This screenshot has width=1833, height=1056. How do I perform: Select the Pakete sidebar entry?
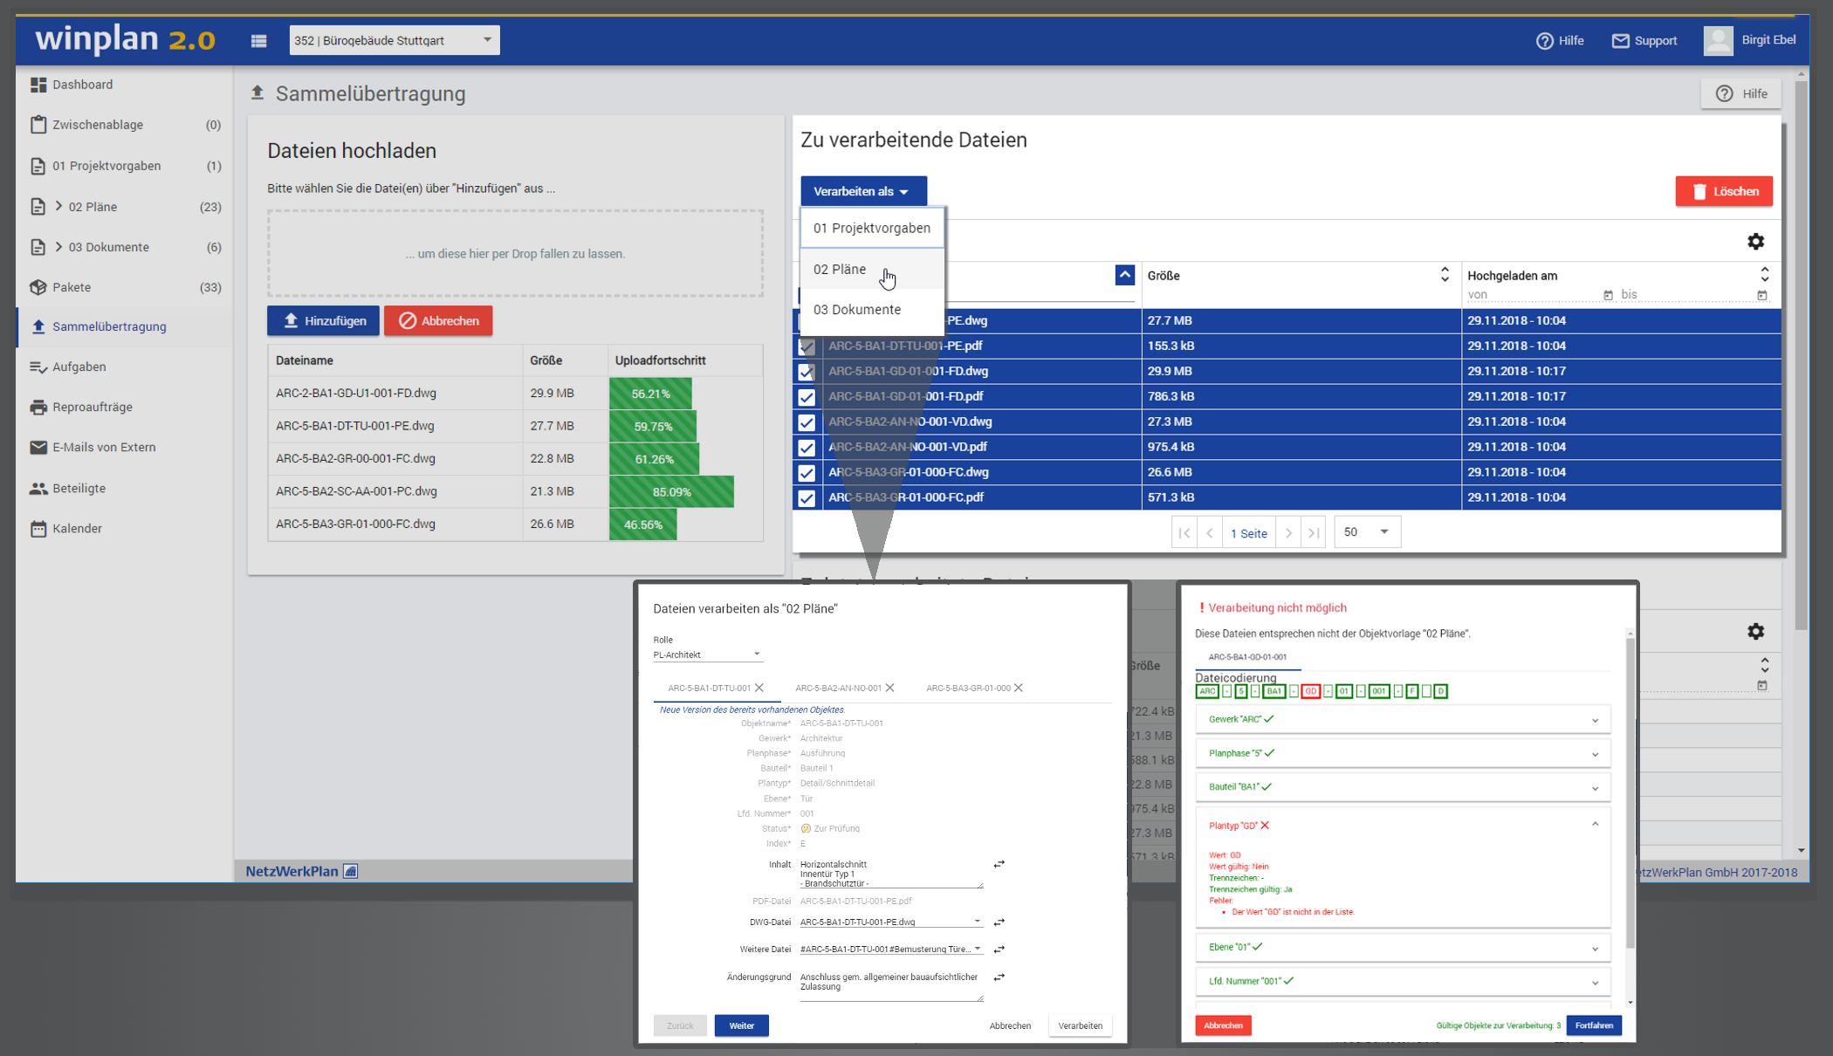coord(72,286)
